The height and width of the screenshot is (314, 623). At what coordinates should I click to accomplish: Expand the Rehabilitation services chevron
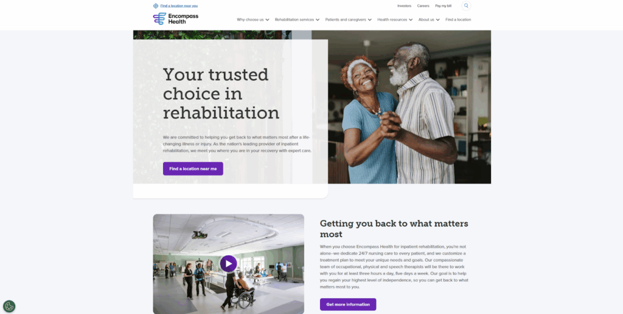[x=318, y=20]
